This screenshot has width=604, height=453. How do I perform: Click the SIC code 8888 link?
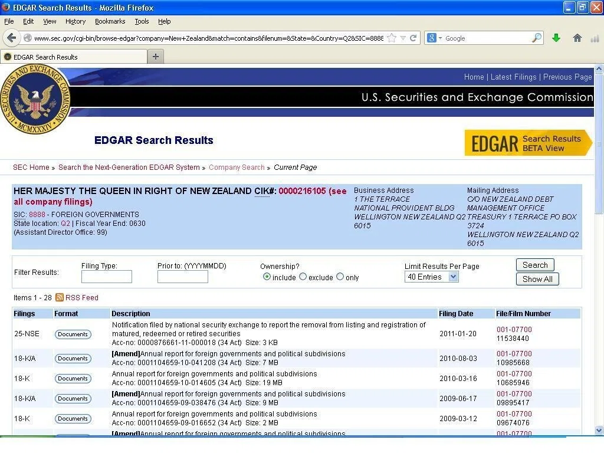click(37, 215)
